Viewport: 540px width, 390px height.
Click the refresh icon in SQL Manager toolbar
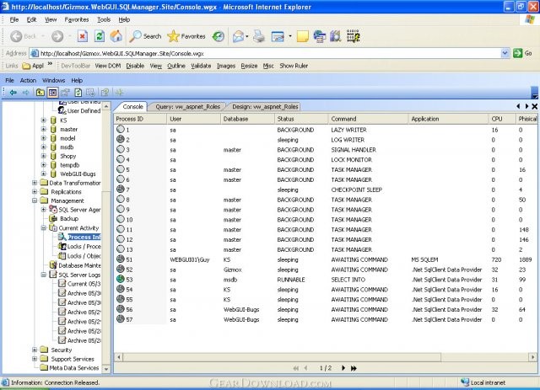[x=78, y=92]
